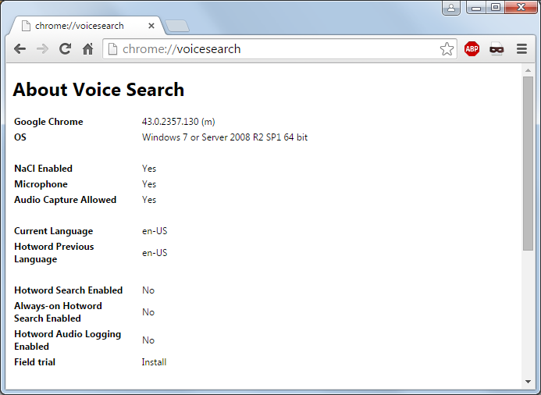The width and height of the screenshot is (541, 395).
Task: Click the No value for Hotword Search Enabled
Action: (x=148, y=290)
